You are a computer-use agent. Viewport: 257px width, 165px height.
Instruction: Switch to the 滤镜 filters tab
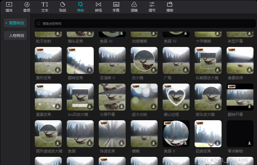(x=134, y=7)
